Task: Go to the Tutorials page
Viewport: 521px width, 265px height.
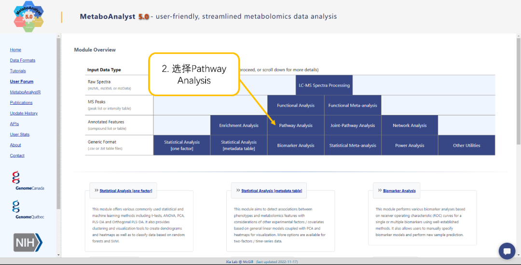Action: tap(18, 71)
